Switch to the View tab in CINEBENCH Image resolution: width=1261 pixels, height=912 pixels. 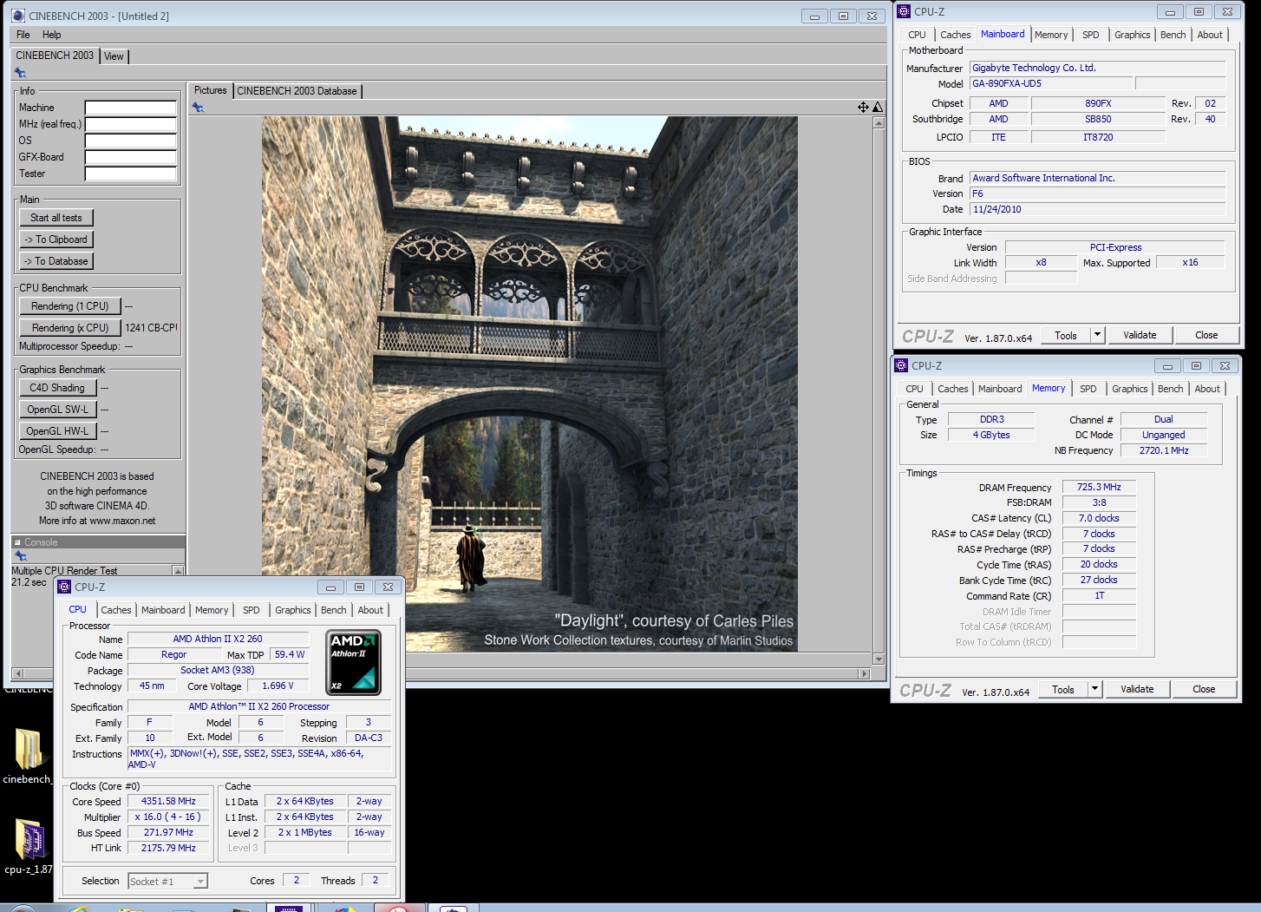[114, 56]
